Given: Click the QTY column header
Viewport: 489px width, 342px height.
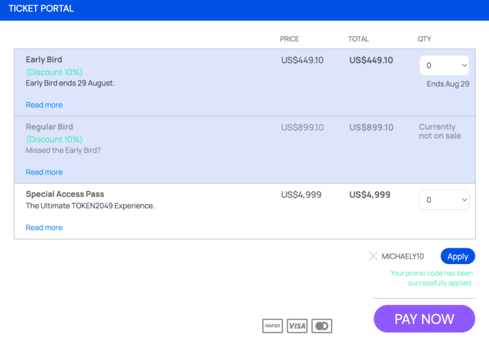Looking at the screenshot, I should [424, 39].
